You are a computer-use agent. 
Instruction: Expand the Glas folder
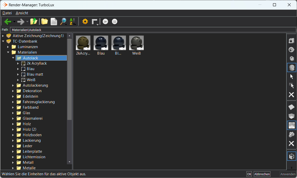click(13, 113)
